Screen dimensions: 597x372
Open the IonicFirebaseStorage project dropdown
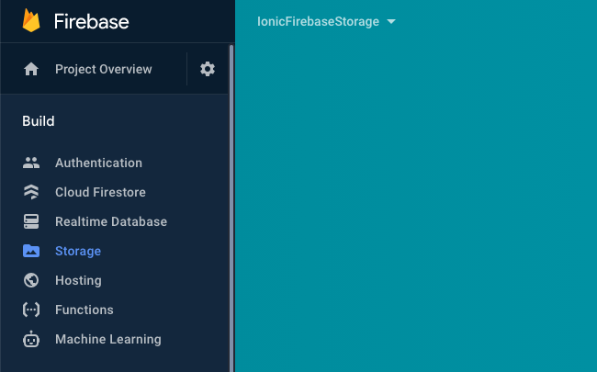point(326,22)
